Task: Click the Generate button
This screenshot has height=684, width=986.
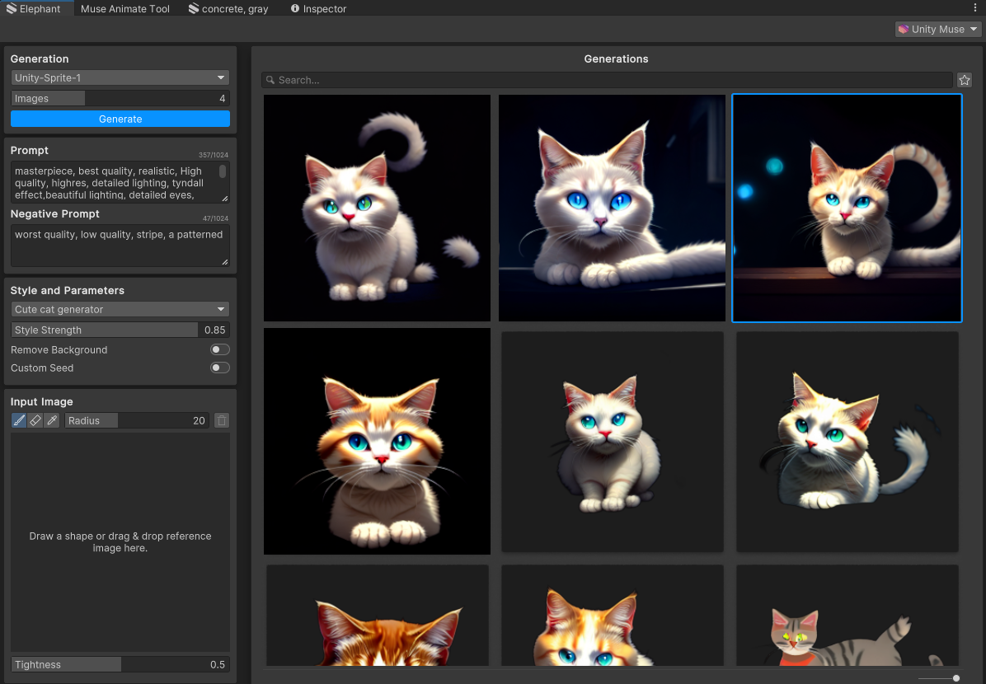Action: [120, 119]
